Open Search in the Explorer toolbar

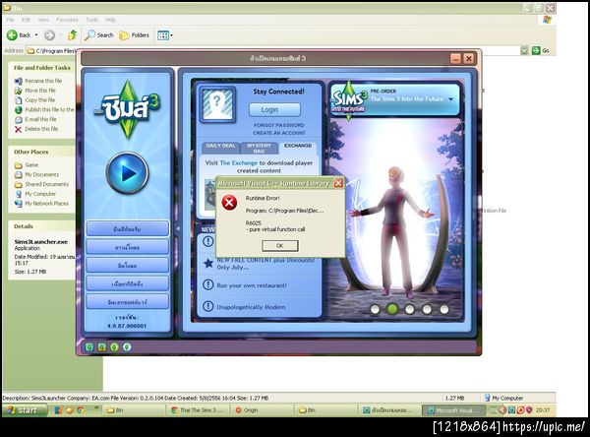click(99, 35)
